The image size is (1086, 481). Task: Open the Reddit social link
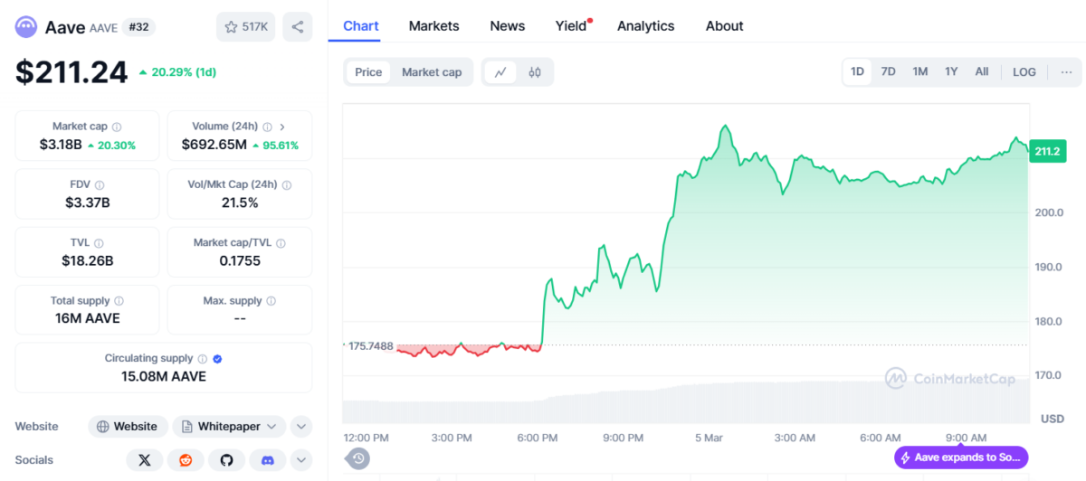click(x=186, y=460)
